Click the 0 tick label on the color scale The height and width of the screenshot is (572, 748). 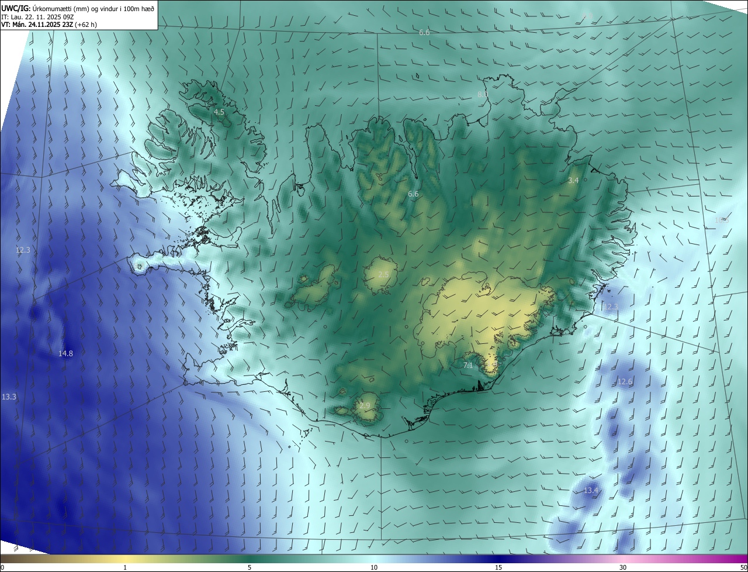[2, 567]
